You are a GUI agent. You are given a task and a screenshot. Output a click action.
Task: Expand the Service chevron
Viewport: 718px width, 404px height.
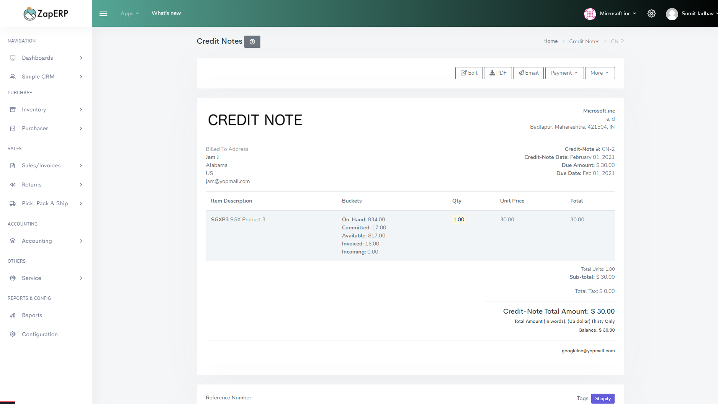click(81, 278)
